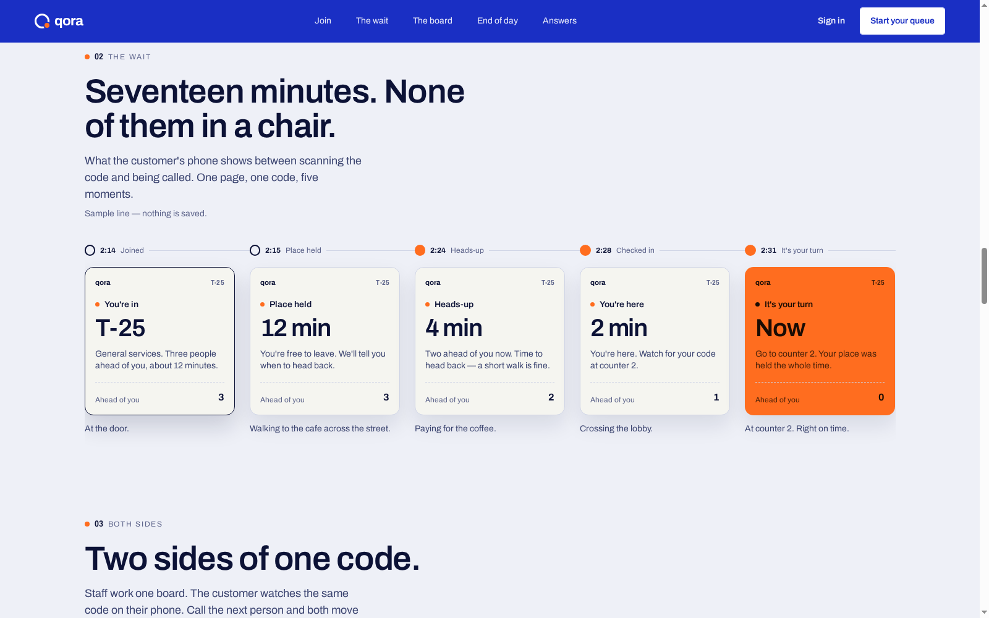Select the 2 min You're here card

point(655,341)
